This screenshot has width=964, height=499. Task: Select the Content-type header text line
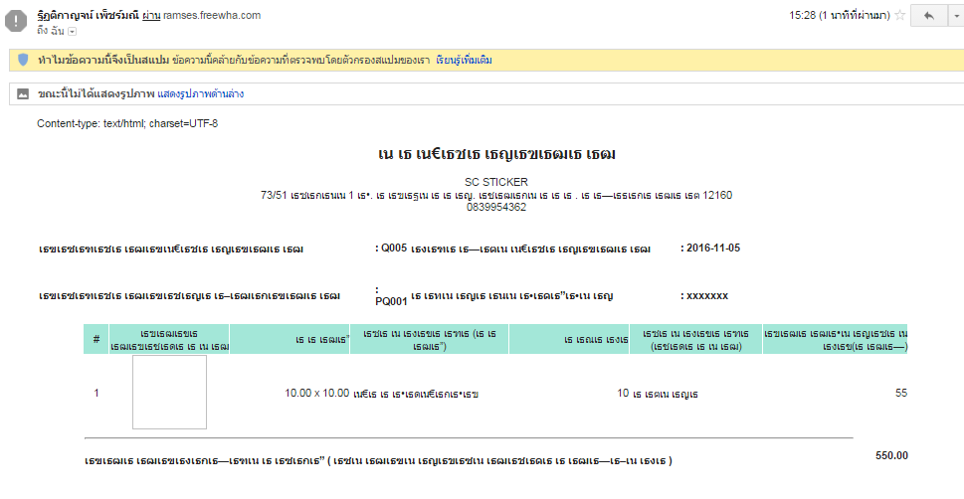point(127,123)
